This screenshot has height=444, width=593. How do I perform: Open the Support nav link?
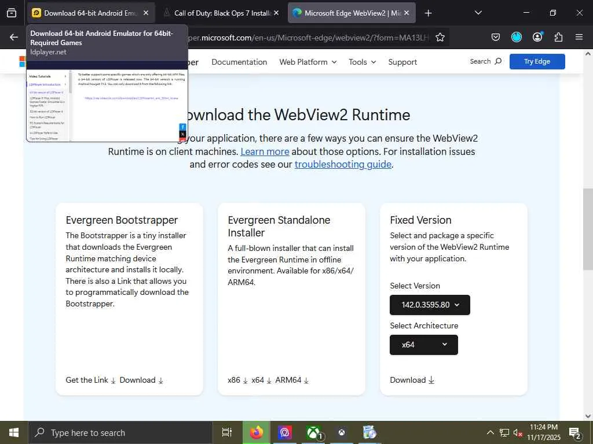402,62
